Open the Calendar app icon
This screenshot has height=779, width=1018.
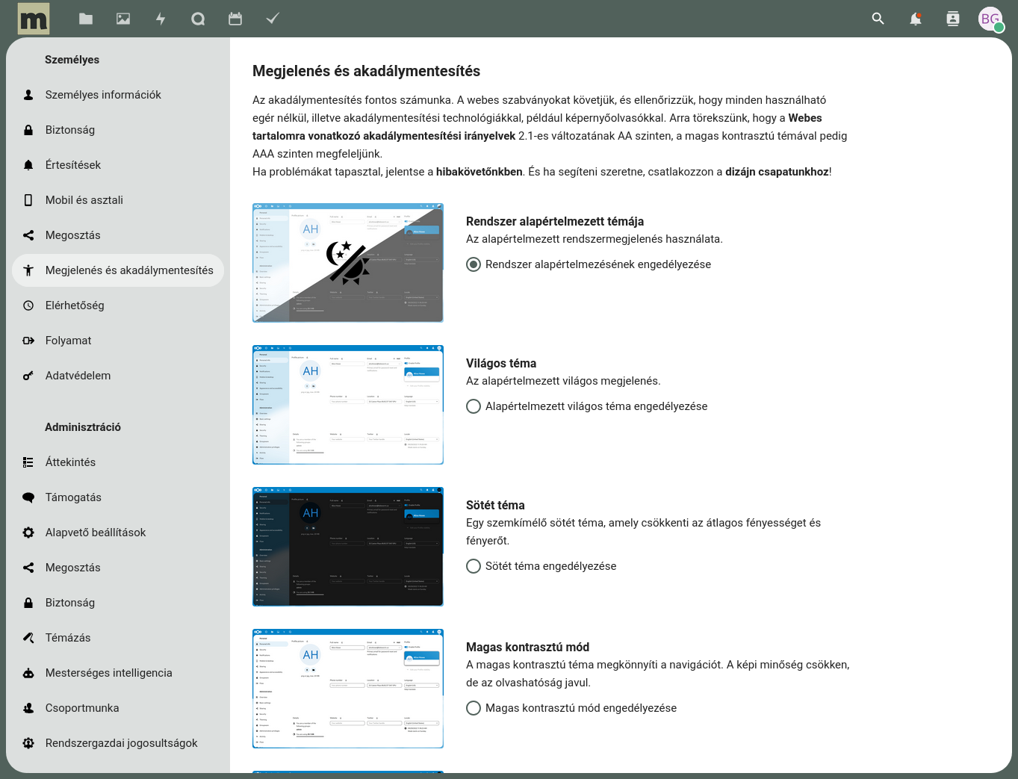235,19
